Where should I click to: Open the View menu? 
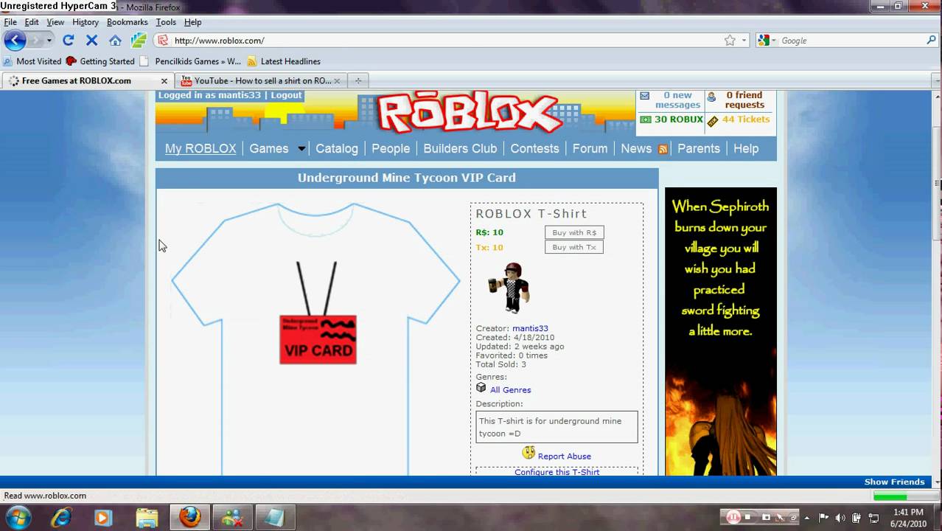[x=55, y=22]
